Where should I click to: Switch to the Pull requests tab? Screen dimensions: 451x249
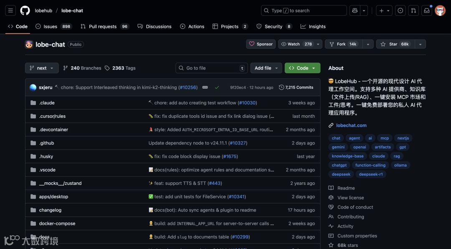(105, 26)
